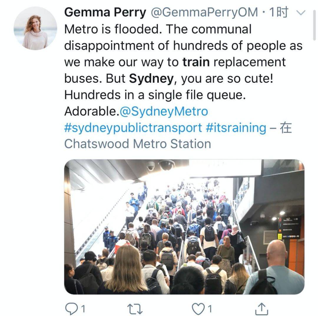Screen dimensions: 318x316
Task: Click the Gemma Perry display name
Action: point(105,12)
